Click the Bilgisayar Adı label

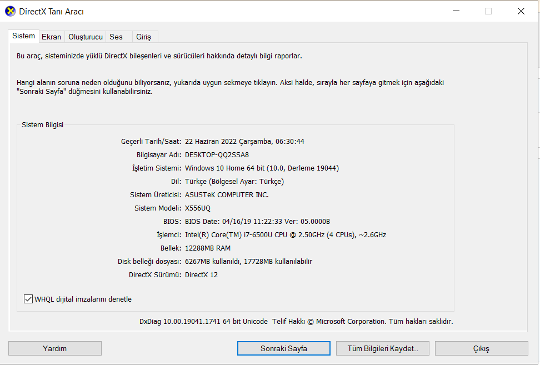[x=159, y=155]
